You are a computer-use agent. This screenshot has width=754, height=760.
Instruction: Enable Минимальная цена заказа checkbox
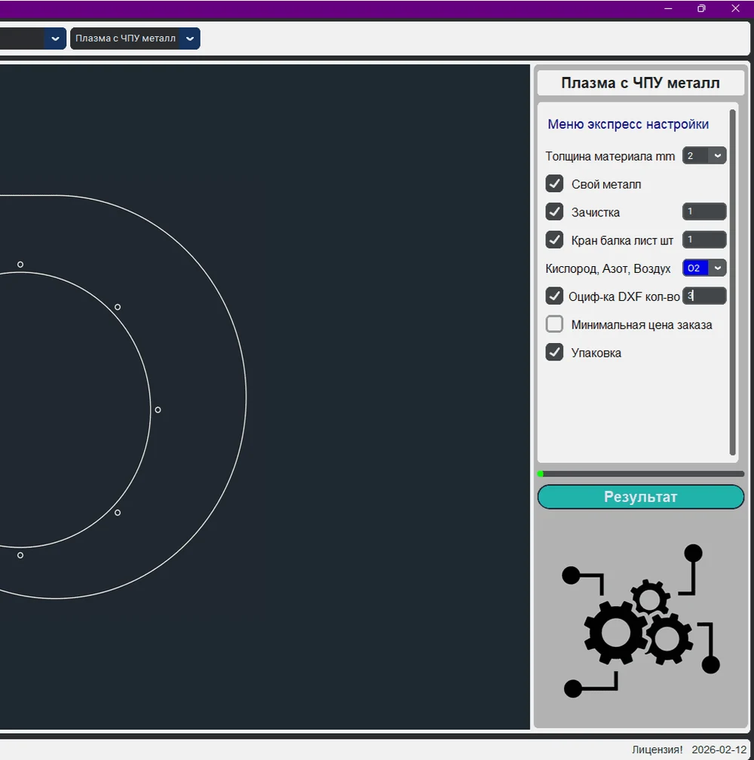point(555,324)
